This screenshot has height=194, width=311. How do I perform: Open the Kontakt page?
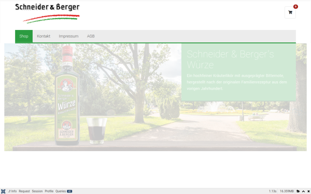coord(44,36)
